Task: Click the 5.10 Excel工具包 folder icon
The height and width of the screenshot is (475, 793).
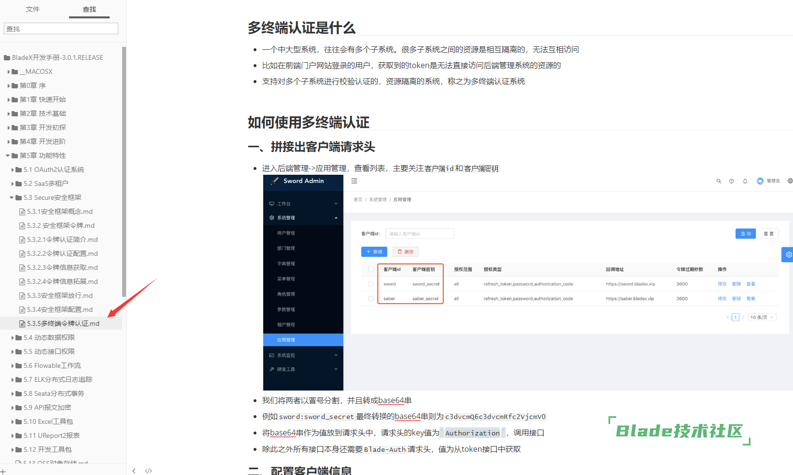Action: tap(18, 421)
